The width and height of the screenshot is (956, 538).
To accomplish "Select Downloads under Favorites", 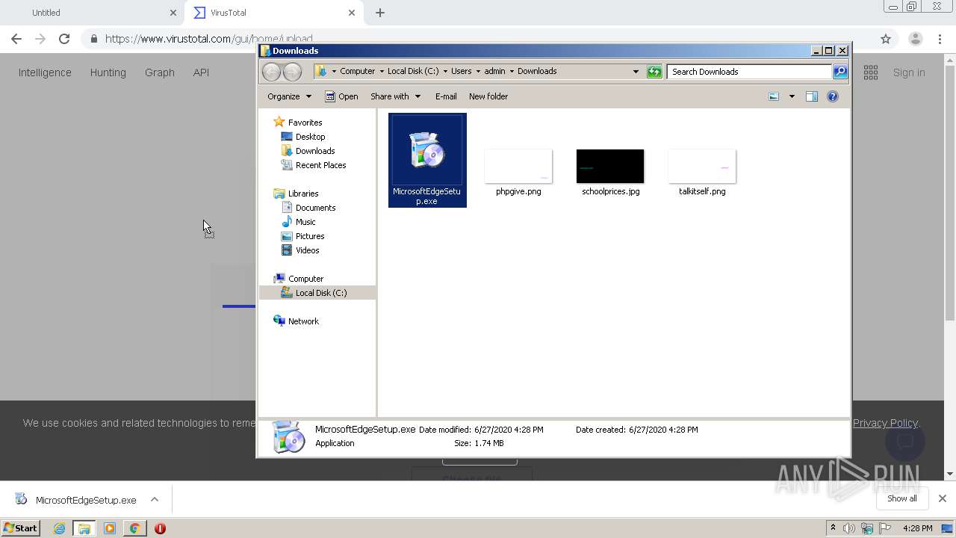I will [314, 151].
